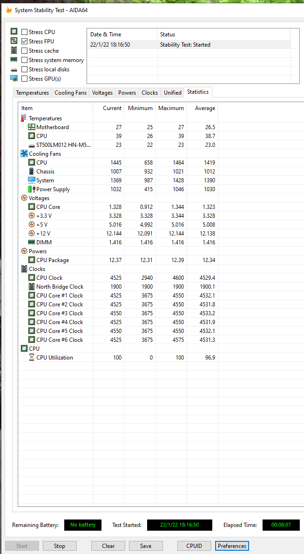The width and height of the screenshot is (304, 554).
Task: Click the System fan monitor icon
Action: [32, 180]
